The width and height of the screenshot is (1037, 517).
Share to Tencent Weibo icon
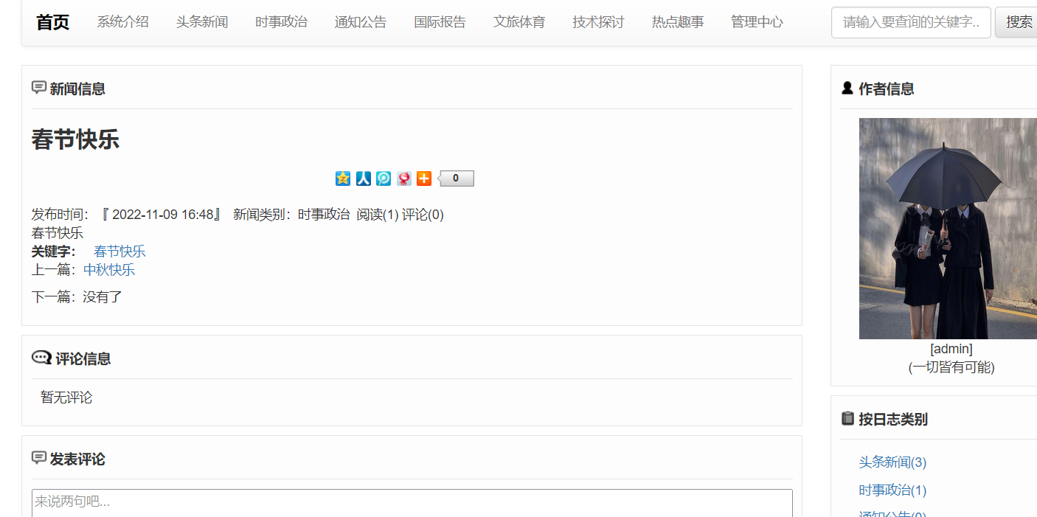(x=384, y=178)
